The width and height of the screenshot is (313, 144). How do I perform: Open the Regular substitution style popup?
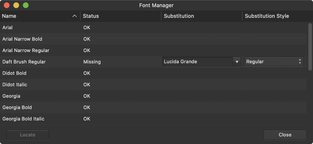[273, 62]
